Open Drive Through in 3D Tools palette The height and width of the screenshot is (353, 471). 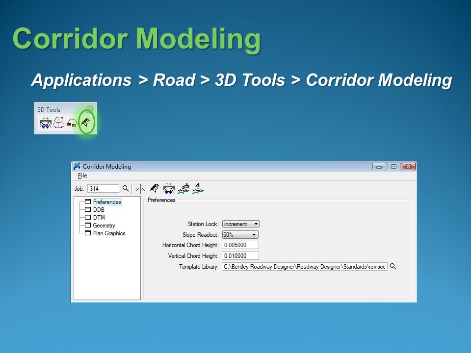46,123
